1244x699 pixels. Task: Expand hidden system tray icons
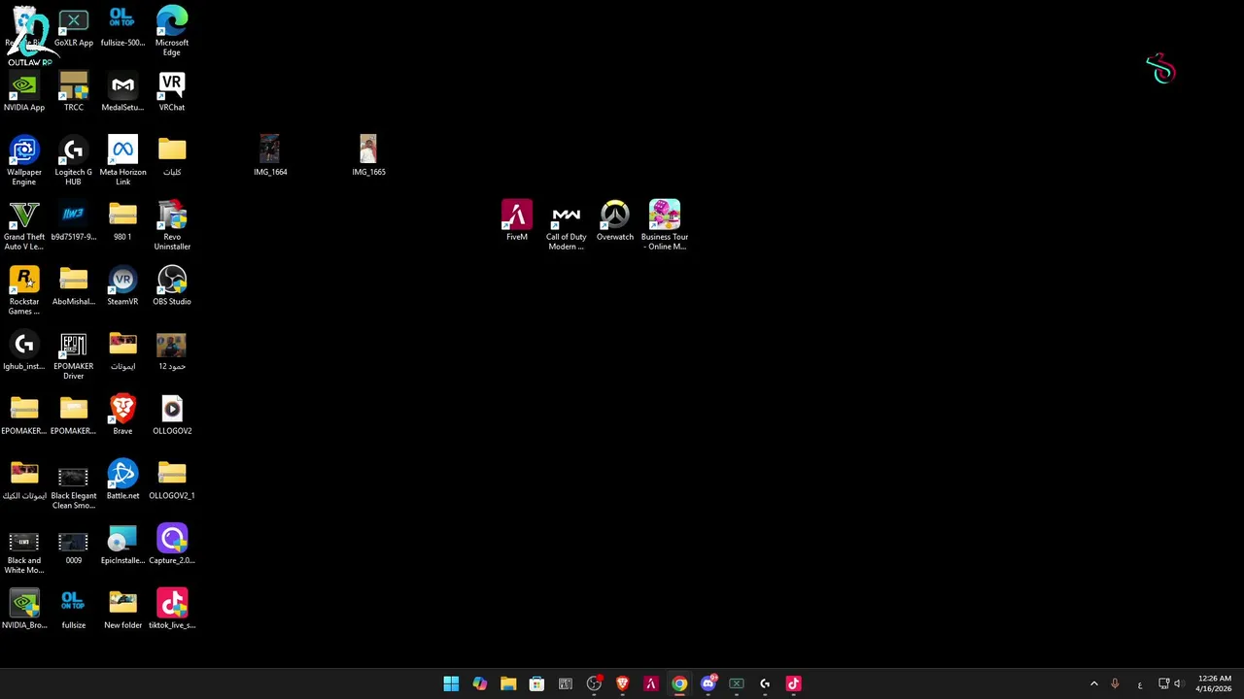1094,683
